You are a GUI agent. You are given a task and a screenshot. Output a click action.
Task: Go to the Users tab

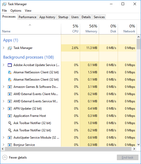coord(75,17)
